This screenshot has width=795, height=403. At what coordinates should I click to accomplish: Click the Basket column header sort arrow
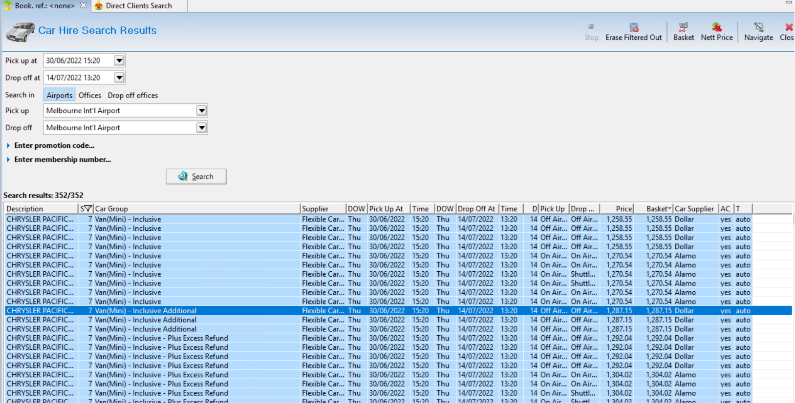pyautogui.click(x=669, y=209)
